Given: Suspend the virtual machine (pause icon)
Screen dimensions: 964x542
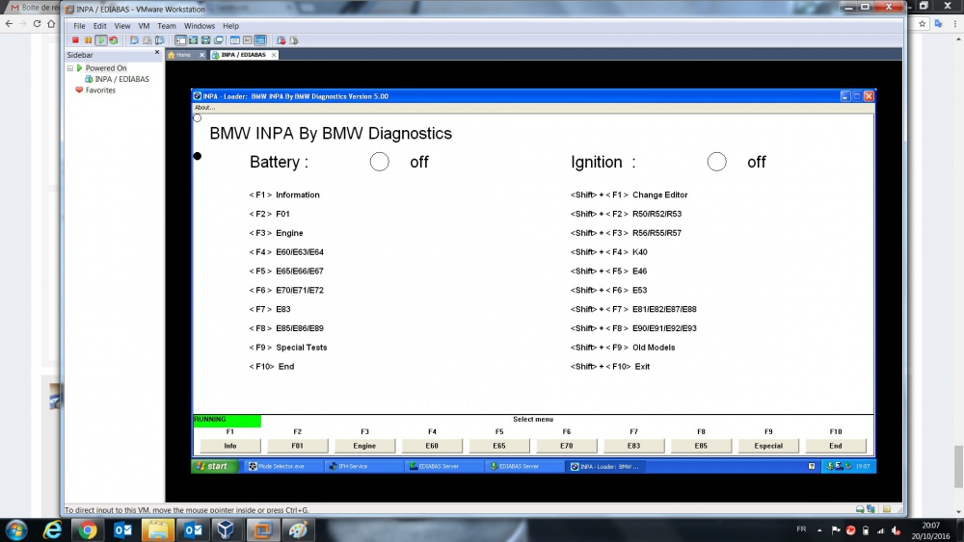Looking at the screenshot, I should 88,39.
